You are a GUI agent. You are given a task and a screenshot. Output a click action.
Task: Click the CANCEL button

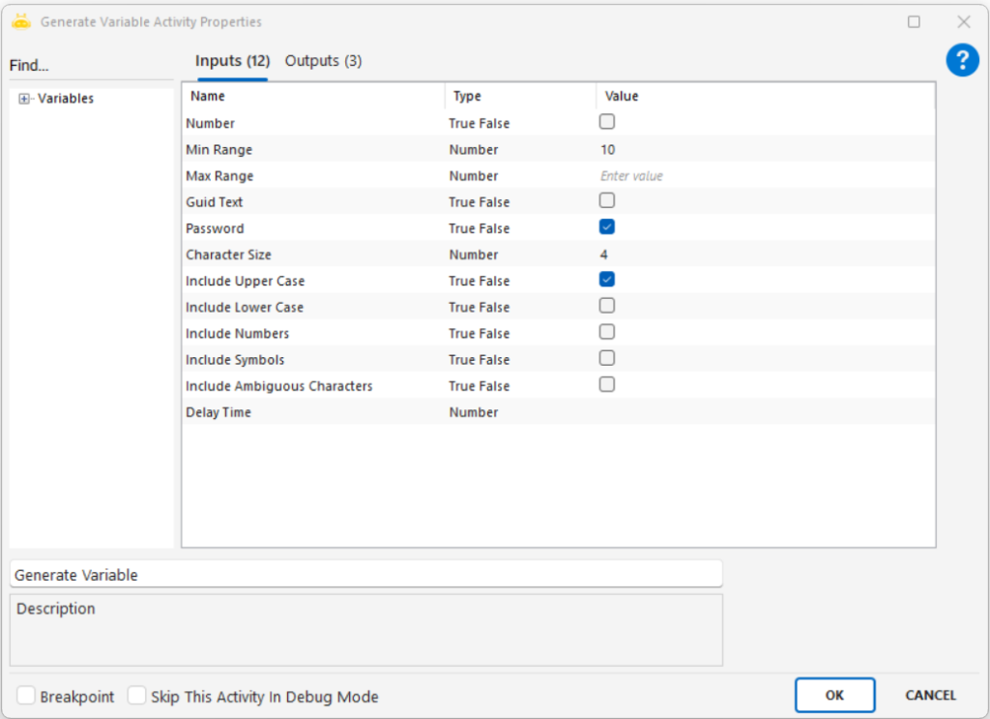[930, 695]
